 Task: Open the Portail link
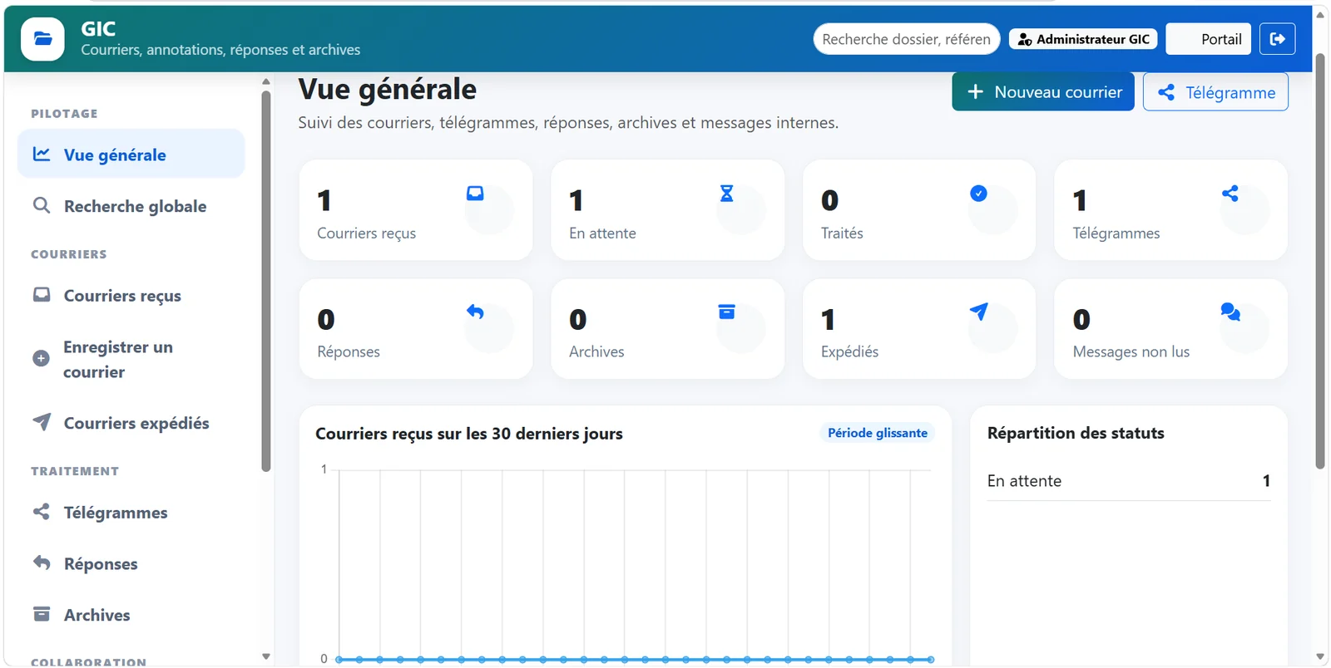[1208, 39]
